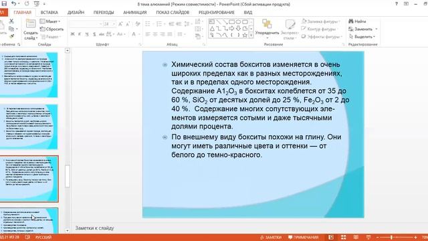Clear all formatting eraser icon
Image resolution: width=428 pixels, height=241 pixels.
tap(138, 24)
